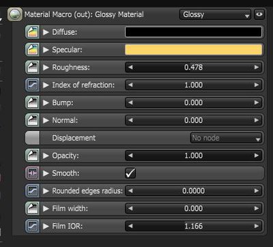Expand the Specular parameter
This screenshot has height=247, width=273.
tap(46, 50)
